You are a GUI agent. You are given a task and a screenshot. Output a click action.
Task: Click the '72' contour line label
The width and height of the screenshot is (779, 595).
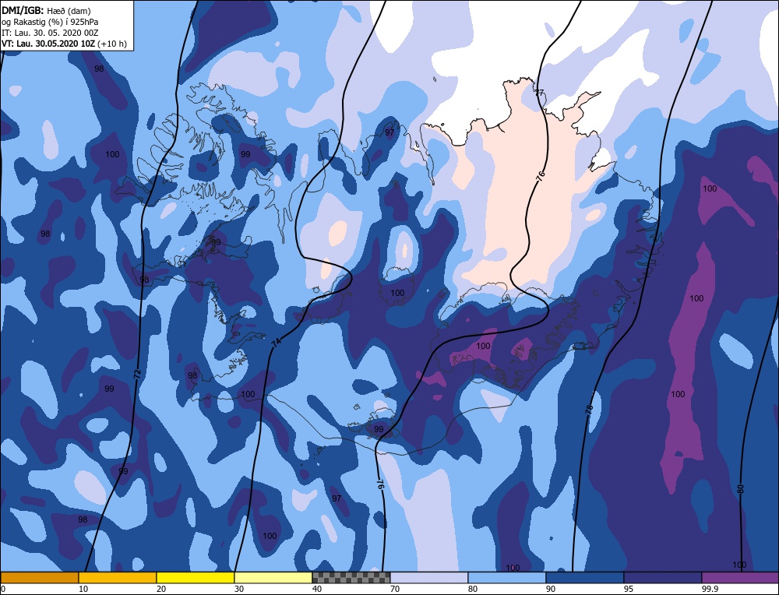pos(138,372)
